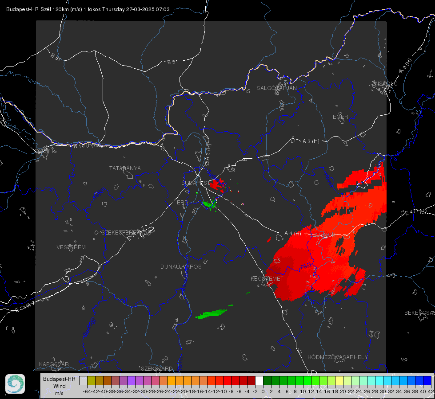Click the '0' legend tick label
The image size is (435, 399).
263,391
